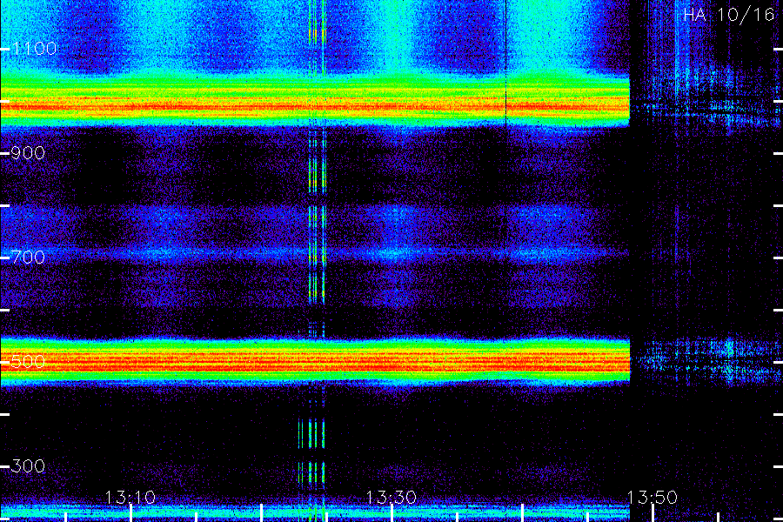This screenshot has width=783, height=522.
Task: Click the 1100 frequency axis label
Action: coord(35,49)
